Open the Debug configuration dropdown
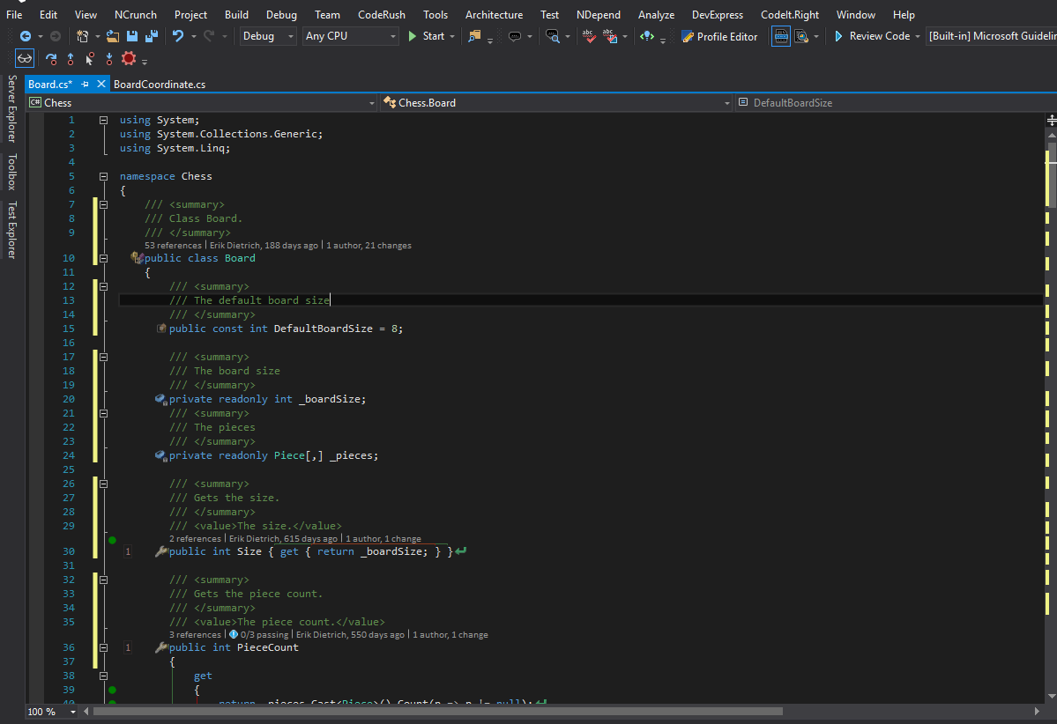The width and height of the screenshot is (1057, 724). pyautogui.click(x=270, y=36)
